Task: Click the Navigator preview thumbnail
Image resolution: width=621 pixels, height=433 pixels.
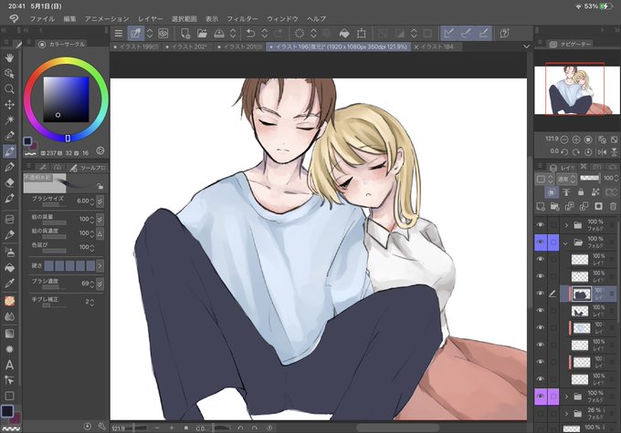Action: click(x=576, y=90)
